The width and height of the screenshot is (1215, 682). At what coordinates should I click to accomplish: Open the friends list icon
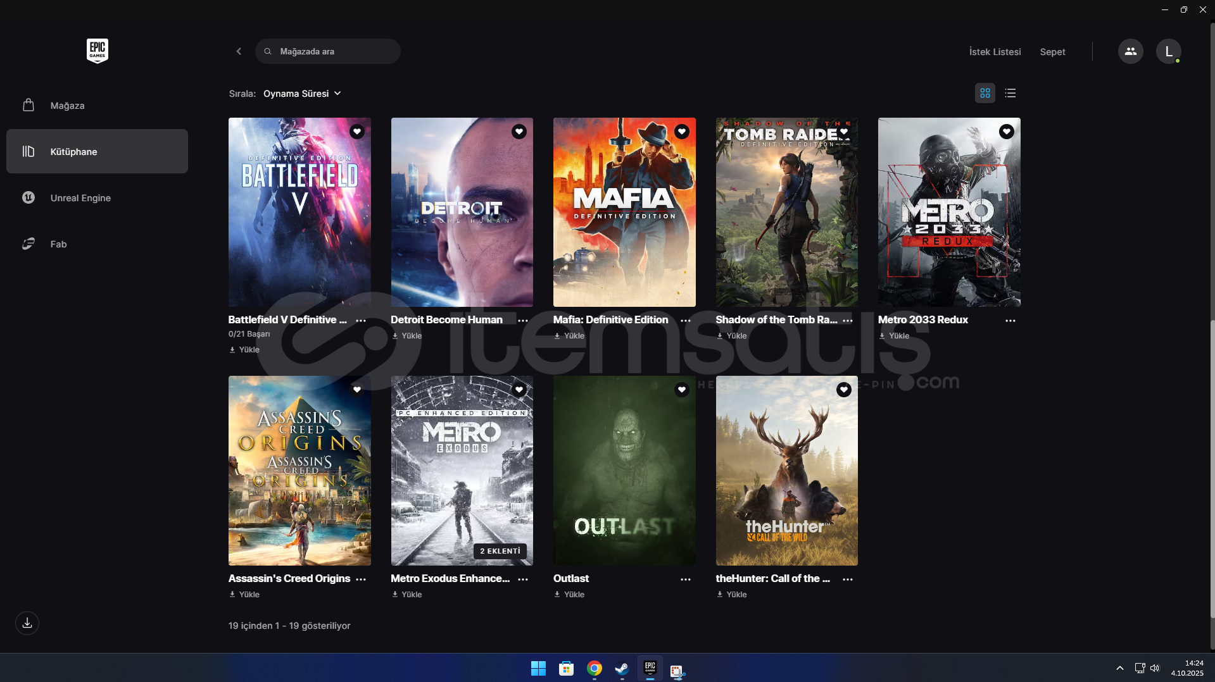tap(1130, 51)
